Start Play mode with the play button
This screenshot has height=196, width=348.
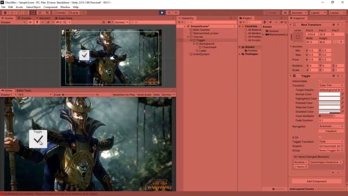tap(162, 13)
